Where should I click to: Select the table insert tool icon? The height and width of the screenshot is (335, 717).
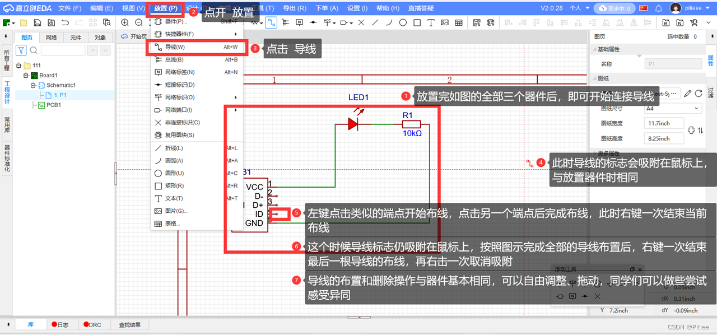click(x=459, y=22)
